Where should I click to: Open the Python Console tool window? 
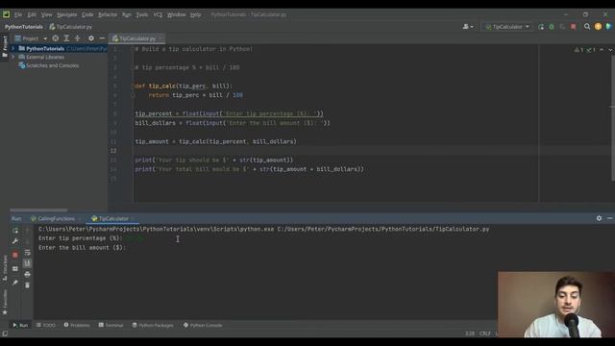tap(203, 325)
